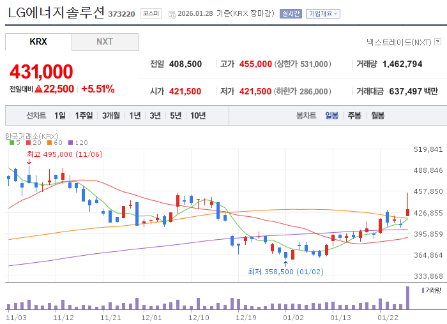Viewport: 447px width, 324px height.
Task: Select the 일봉 daily candle chart
Action: point(331,115)
